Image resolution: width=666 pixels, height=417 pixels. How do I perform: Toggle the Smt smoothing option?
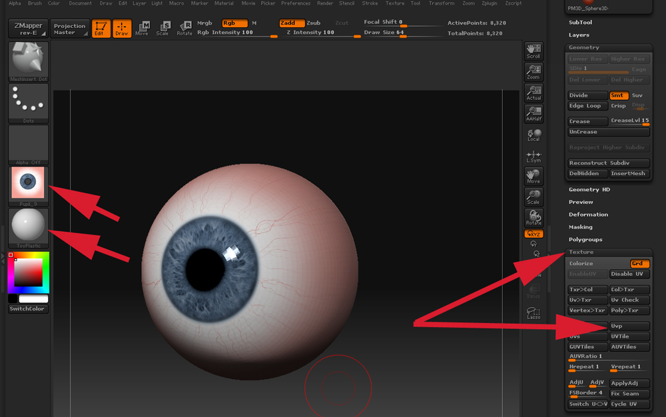pyautogui.click(x=619, y=95)
